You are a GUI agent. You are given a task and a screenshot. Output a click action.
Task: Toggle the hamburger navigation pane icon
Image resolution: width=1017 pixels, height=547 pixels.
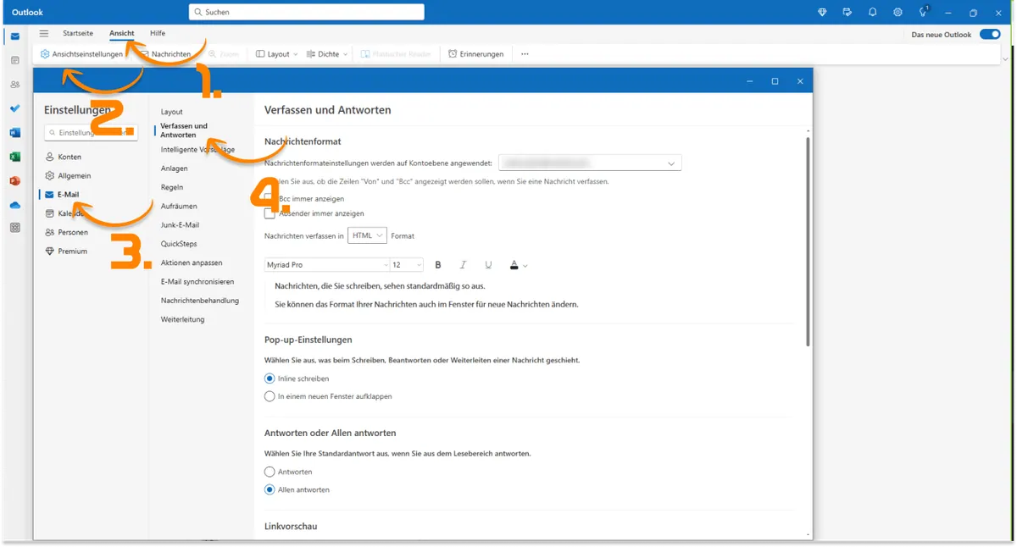point(44,33)
